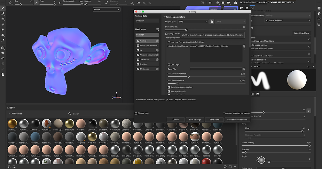Browse for High Definition Meshes file

tap(244, 46)
